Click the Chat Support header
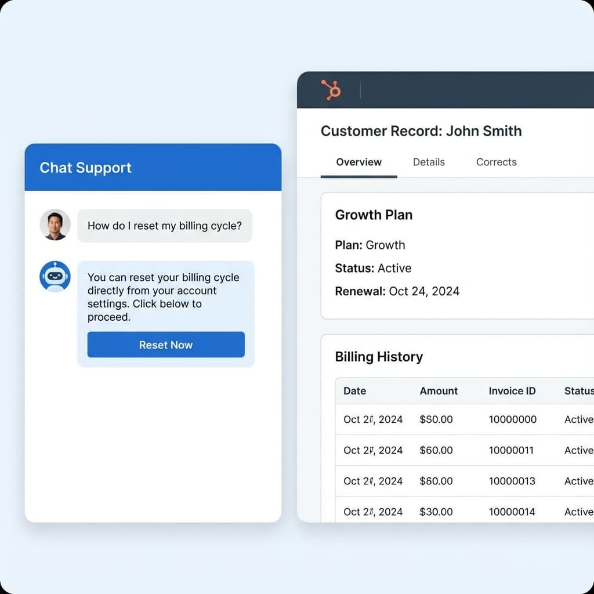 (85, 168)
